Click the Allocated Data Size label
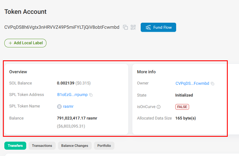Image resolution: width=239 pixels, height=156 pixels. pyautogui.click(x=155, y=118)
